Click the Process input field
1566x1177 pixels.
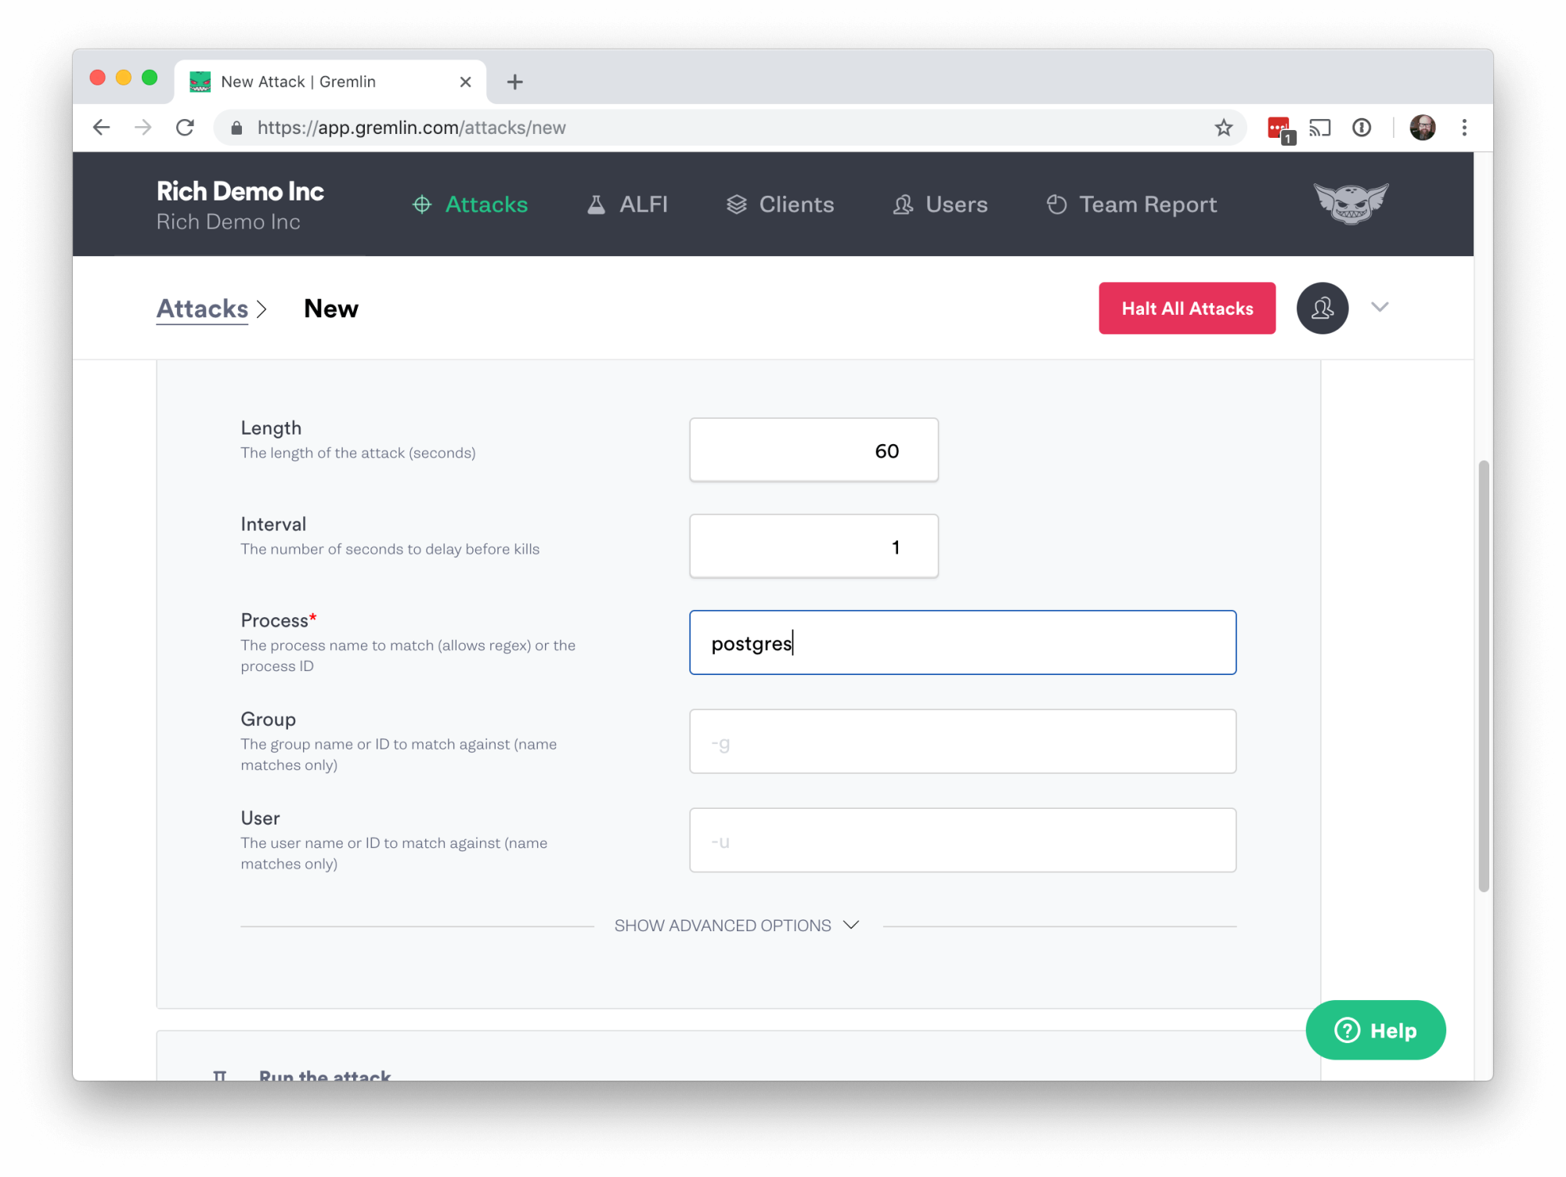963,641
